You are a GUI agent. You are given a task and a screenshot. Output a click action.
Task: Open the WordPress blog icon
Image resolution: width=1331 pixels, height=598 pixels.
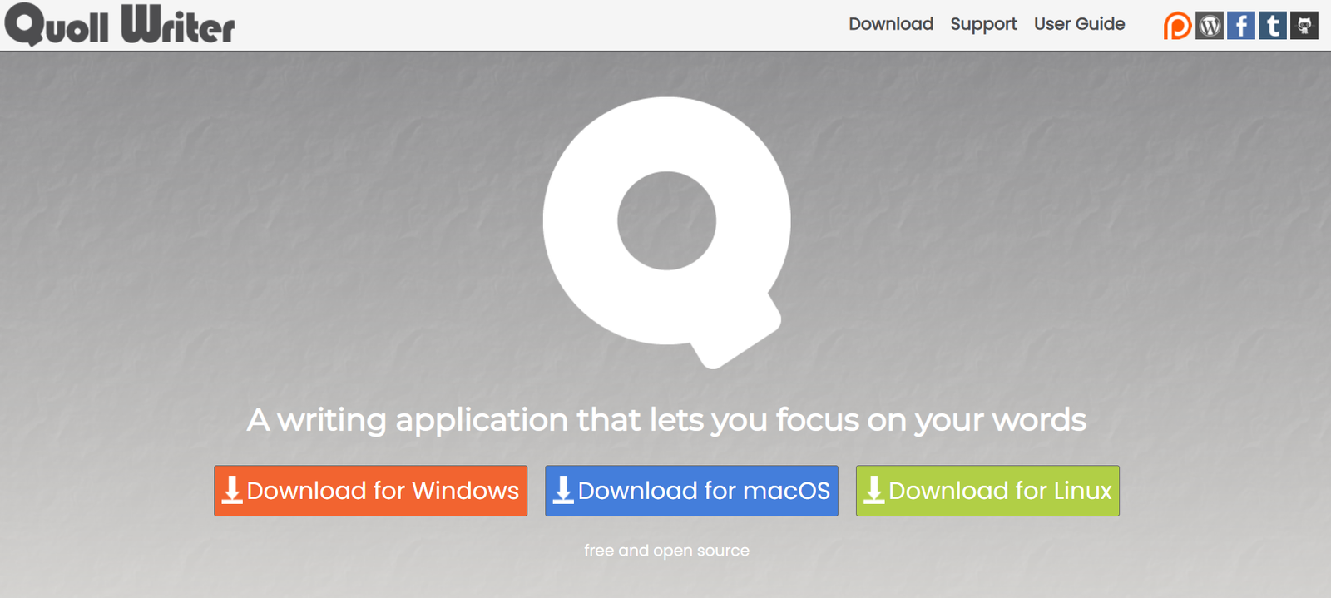click(1210, 26)
